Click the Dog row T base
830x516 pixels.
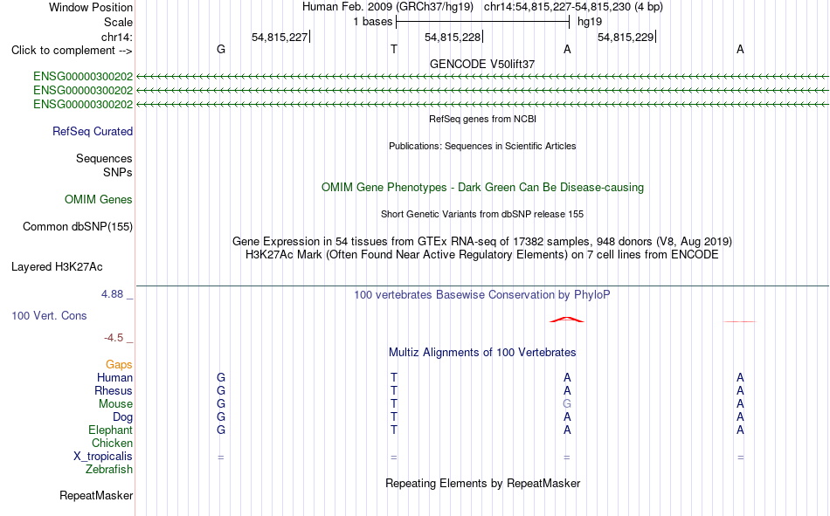(x=394, y=417)
